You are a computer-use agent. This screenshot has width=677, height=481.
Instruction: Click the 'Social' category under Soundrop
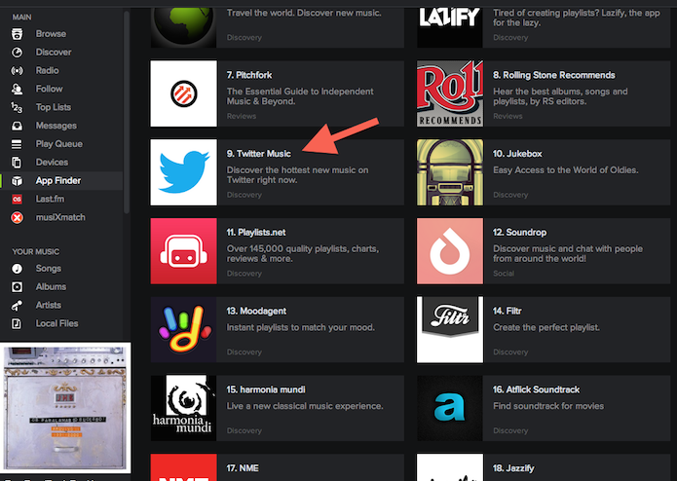(x=504, y=274)
